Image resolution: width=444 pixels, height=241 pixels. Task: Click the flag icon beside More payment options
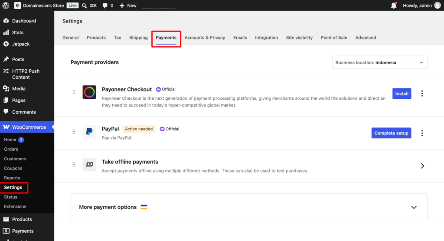pyautogui.click(x=144, y=207)
